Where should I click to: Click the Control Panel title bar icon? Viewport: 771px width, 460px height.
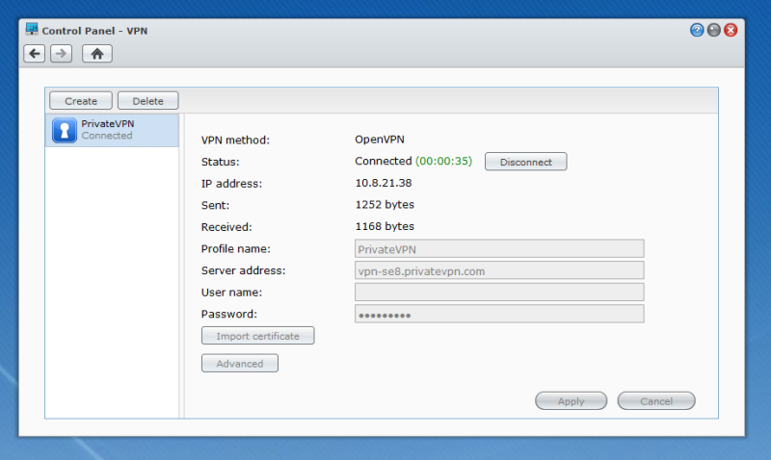pos(32,30)
